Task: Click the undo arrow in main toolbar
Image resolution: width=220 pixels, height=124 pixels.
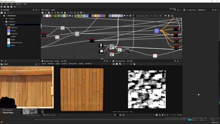Action: (14, 7)
